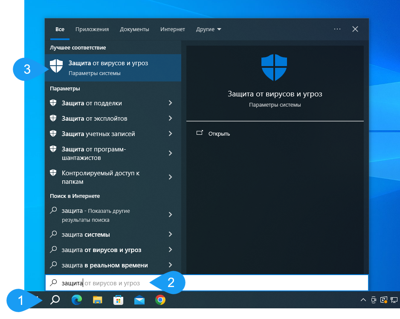Click Открыть in the preview pane
Image resolution: width=400 pixels, height=319 pixels.
(219, 133)
